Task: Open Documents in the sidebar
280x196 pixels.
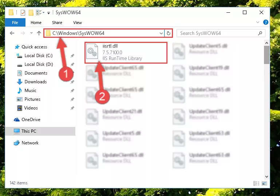Action: [x=36, y=73]
